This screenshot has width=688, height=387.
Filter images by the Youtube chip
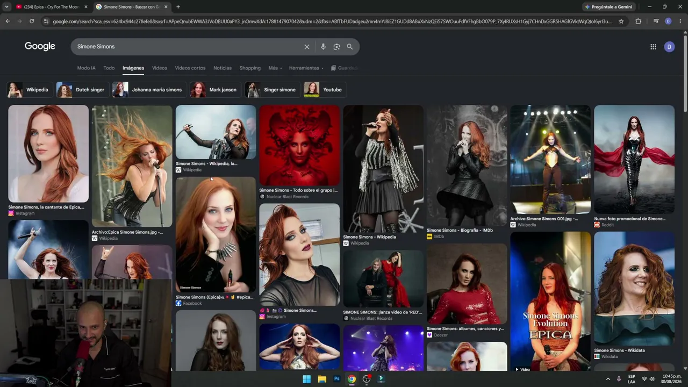[325, 90]
